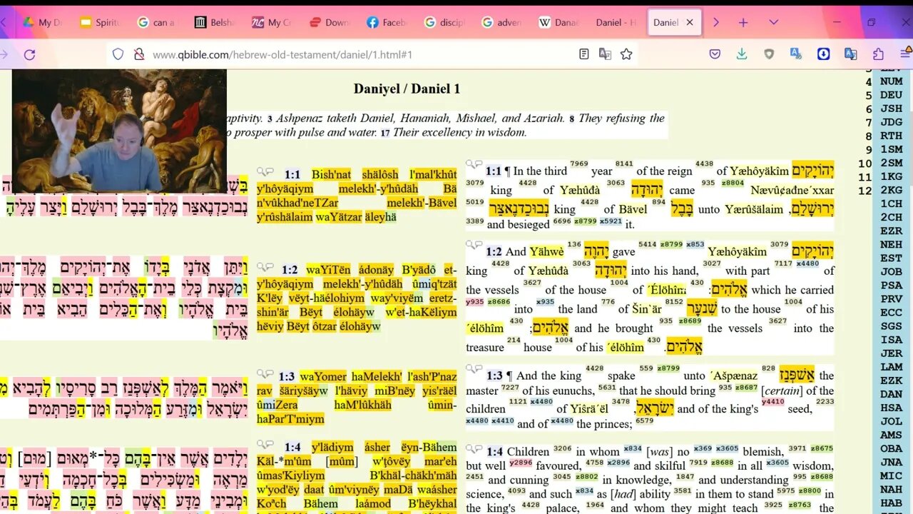913x514 pixels.
Task: Toggle reader view for this page
Action: click(x=583, y=54)
